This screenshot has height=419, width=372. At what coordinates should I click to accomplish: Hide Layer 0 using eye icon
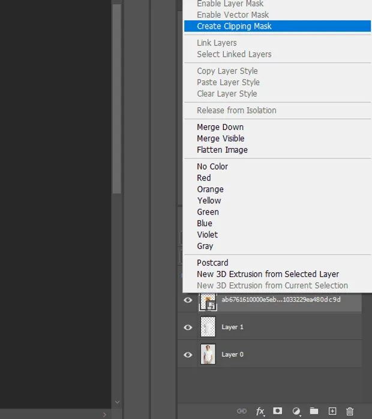188,355
